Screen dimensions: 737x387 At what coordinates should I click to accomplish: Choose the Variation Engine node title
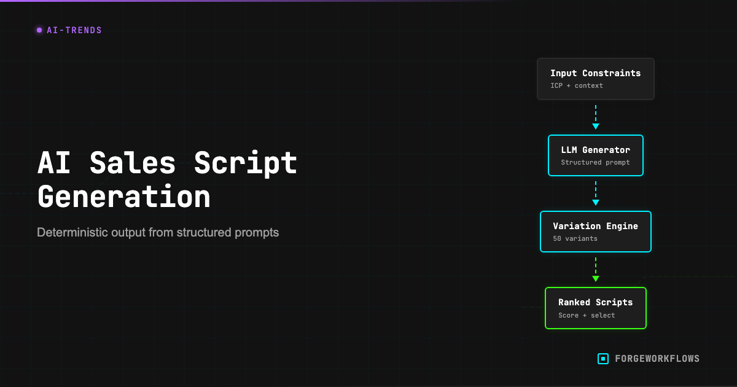[x=595, y=226]
